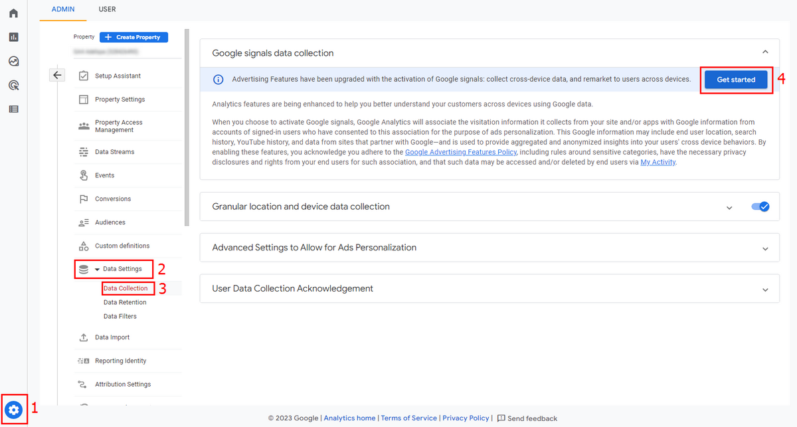Click the Custom definitions shapes icon
Image resolution: width=797 pixels, height=427 pixels.
[x=84, y=246]
